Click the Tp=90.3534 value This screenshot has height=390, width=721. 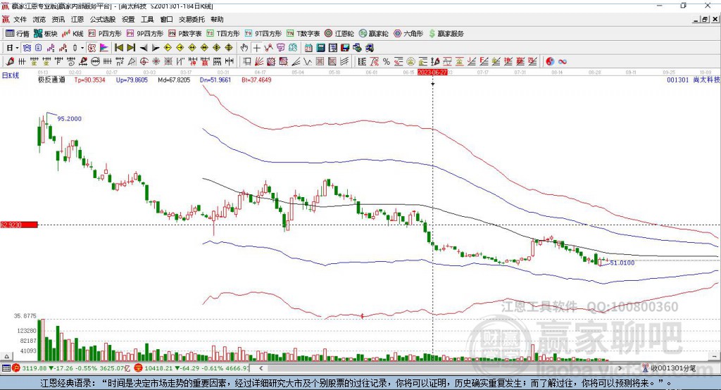pyautogui.click(x=89, y=80)
